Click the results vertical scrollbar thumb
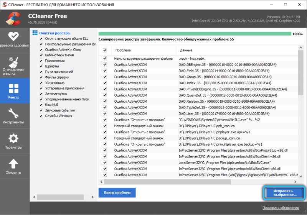This screenshot has height=215, width=307. (301, 73)
